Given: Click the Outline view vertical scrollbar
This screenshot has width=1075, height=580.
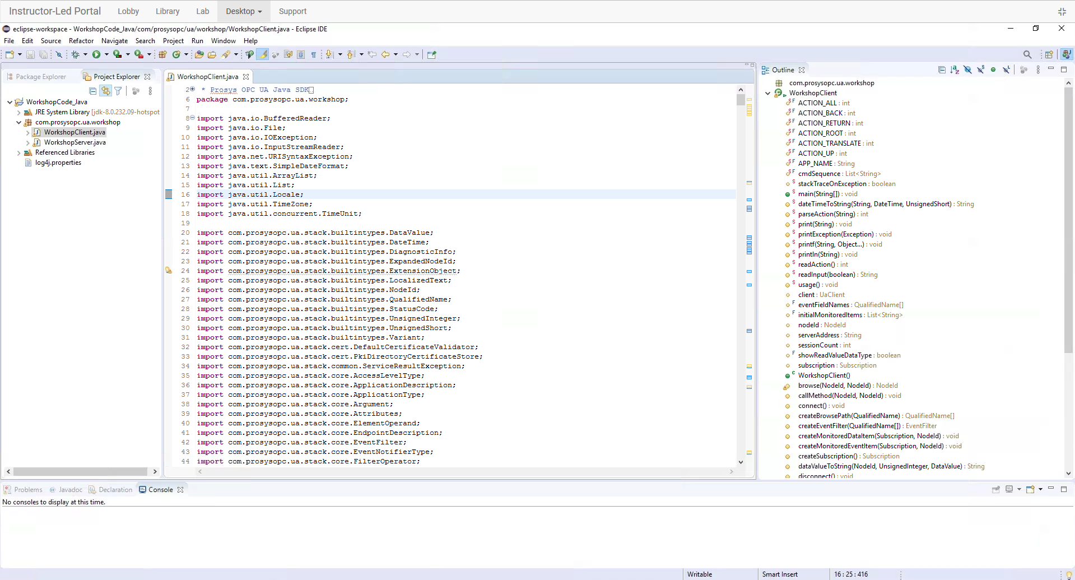Looking at the screenshot, I should tap(1068, 220).
